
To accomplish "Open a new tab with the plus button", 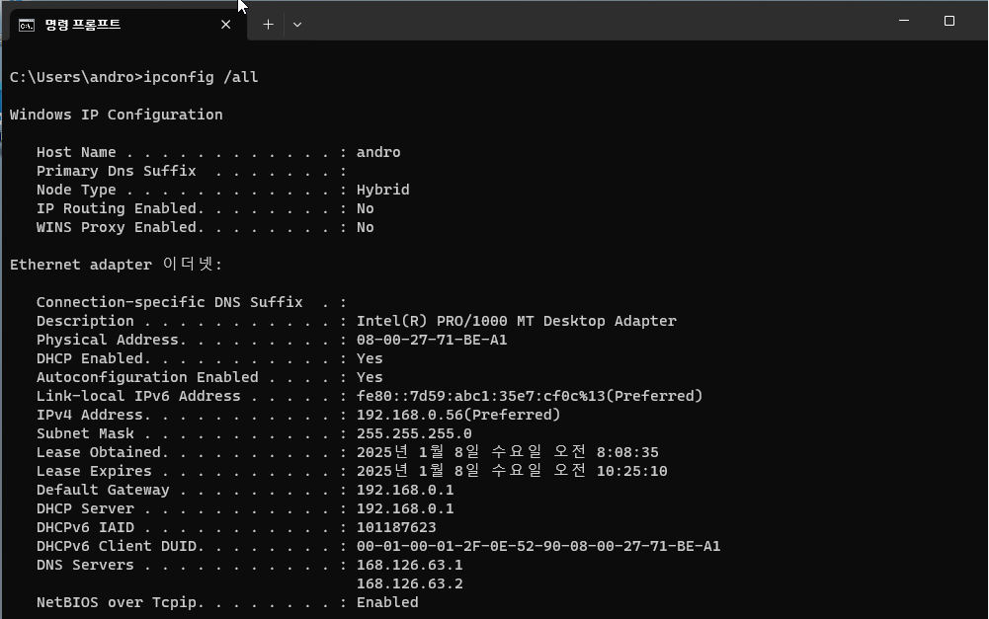I will pos(268,24).
